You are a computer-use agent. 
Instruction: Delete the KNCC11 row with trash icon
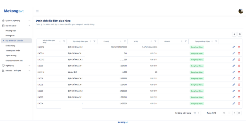click(x=239, y=53)
